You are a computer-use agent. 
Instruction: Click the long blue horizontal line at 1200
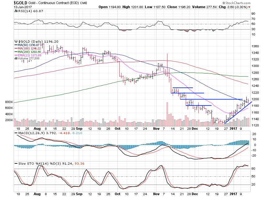[211, 99]
